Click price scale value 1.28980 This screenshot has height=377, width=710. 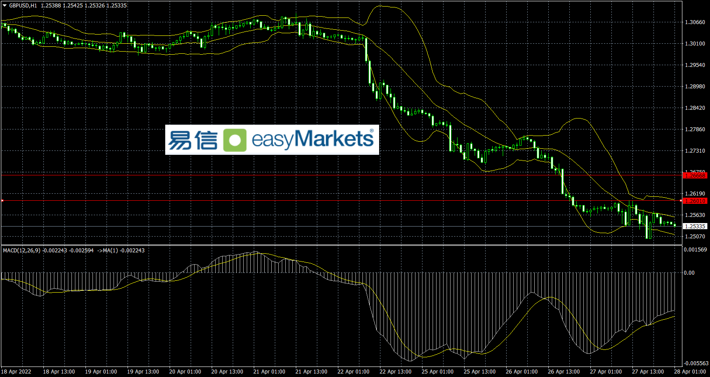click(x=695, y=87)
